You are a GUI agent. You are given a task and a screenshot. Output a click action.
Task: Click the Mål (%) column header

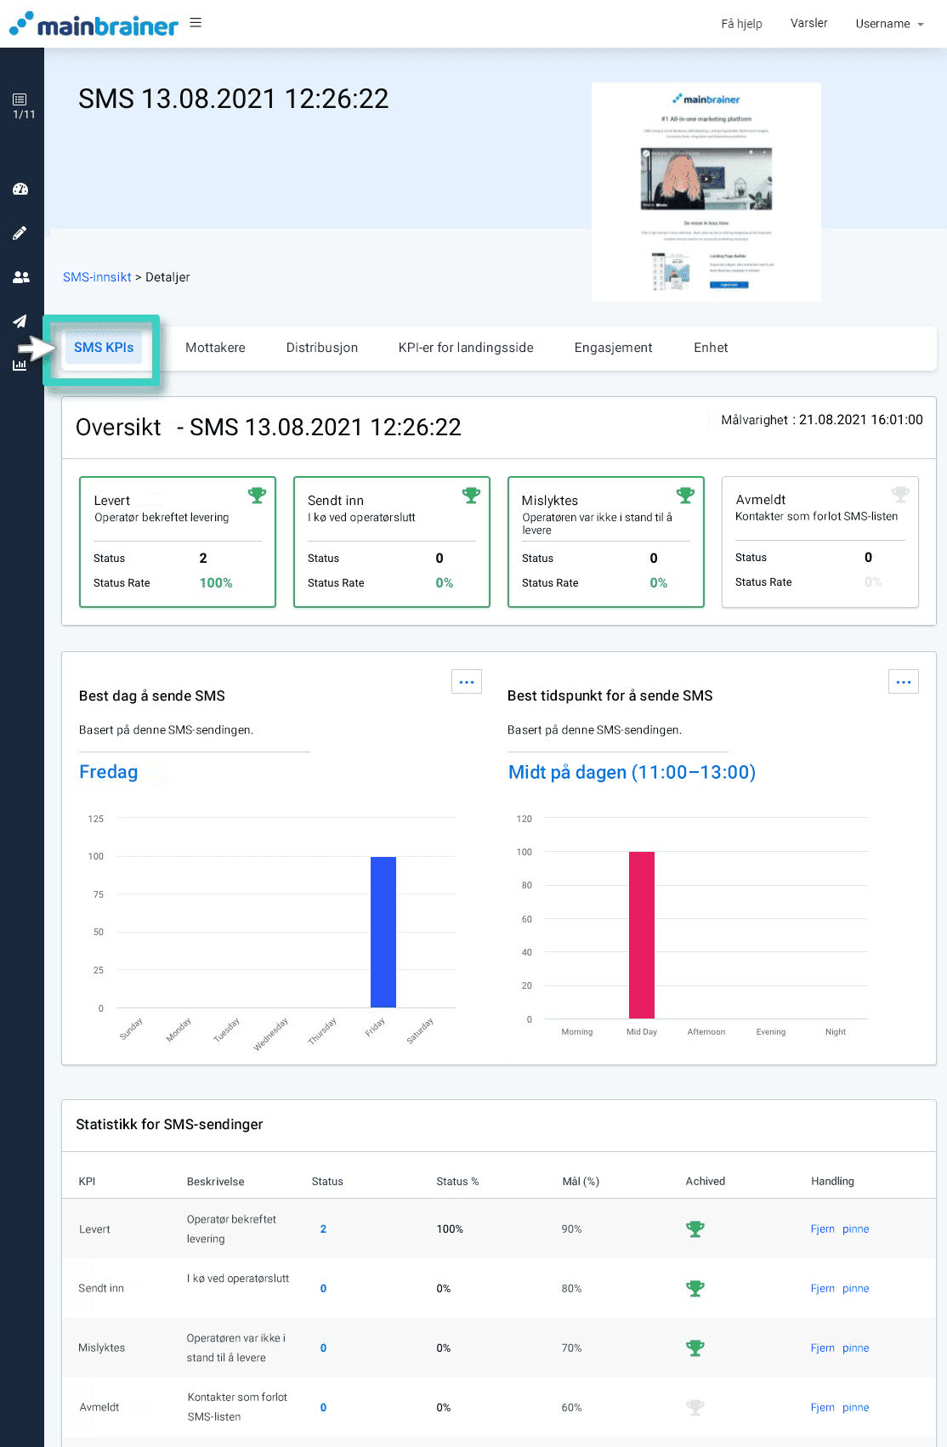pos(581,1181)
